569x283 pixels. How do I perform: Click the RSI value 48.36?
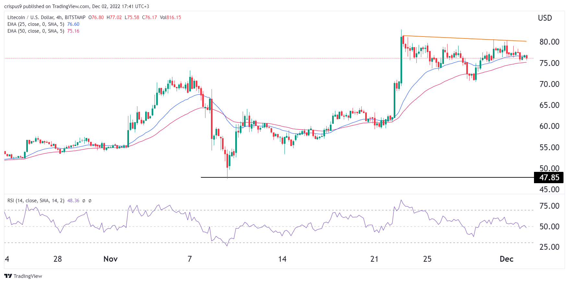pyautogui.click(x=73, y=201)
